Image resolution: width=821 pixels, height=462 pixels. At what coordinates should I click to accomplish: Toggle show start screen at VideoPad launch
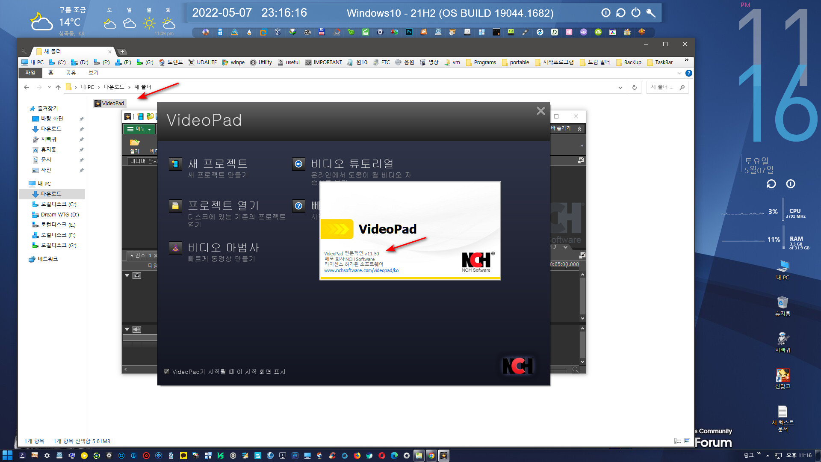click(167, 372)
